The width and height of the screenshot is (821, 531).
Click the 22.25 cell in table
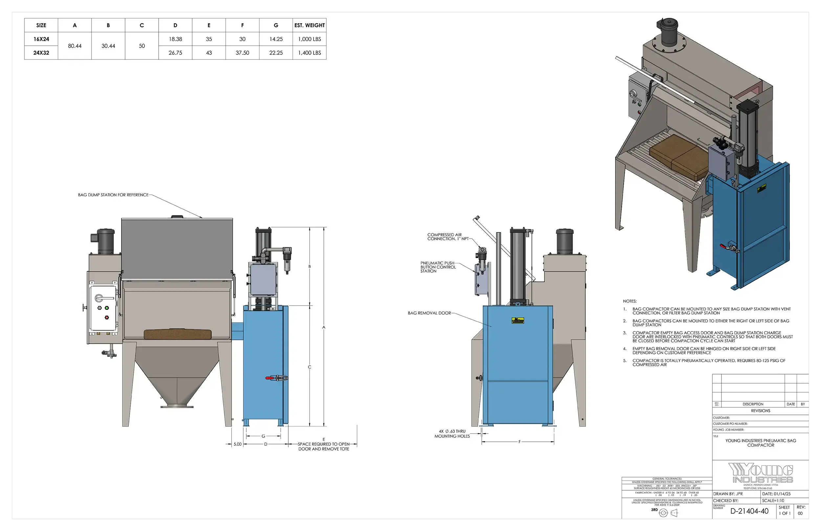tap(276, 53)
